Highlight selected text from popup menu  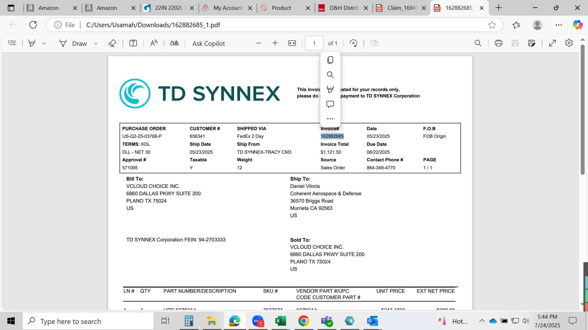click(x=330, y=89)
